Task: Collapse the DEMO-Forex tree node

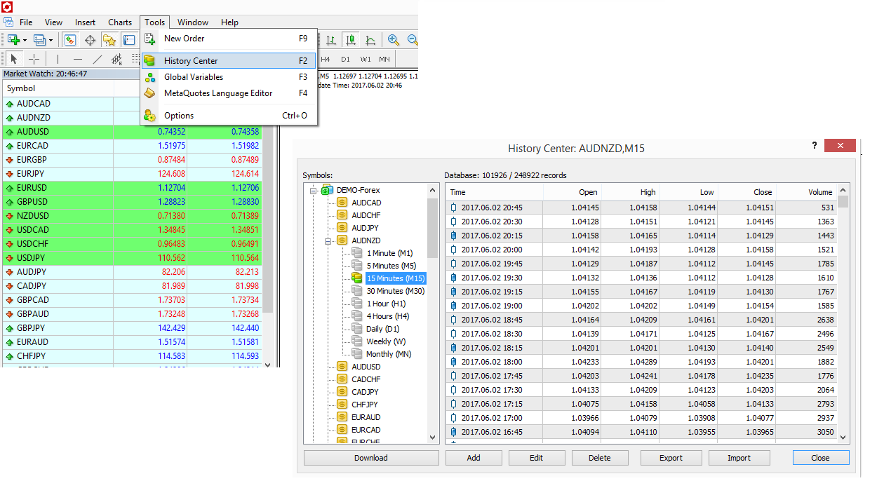Action: coord(313,190)
